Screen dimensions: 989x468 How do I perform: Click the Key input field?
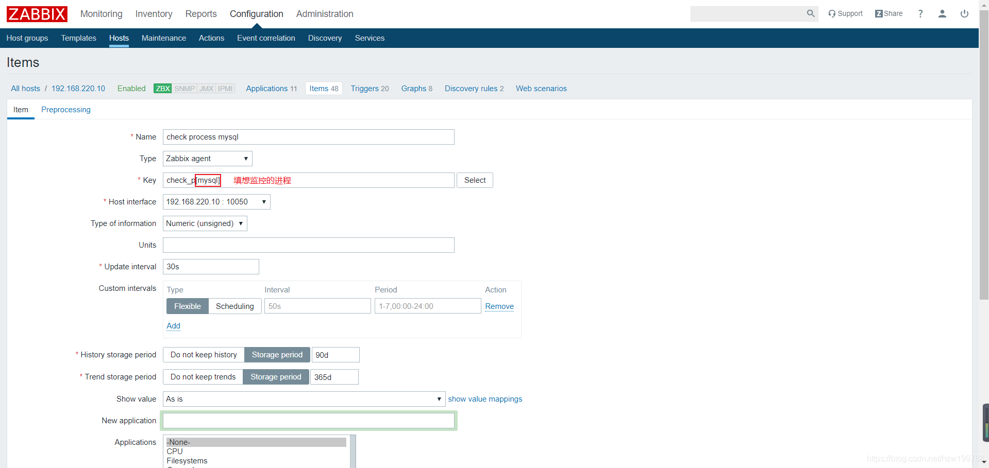pyautogui.click(x=309, y=180)
